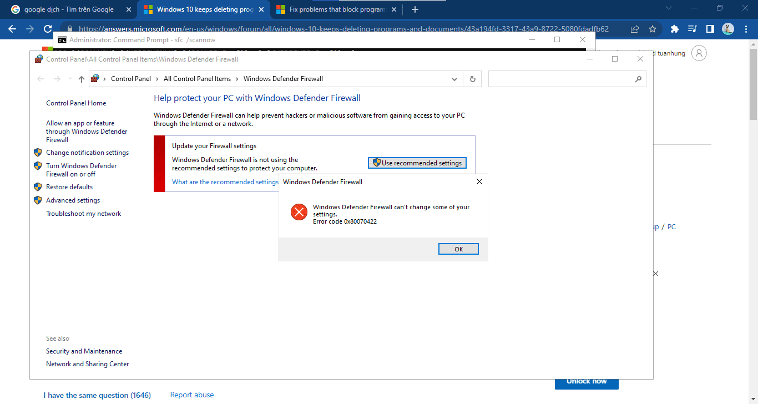Open Allow an app or feature link
Viewport: 758px width, 404px height.
point(87,132)
